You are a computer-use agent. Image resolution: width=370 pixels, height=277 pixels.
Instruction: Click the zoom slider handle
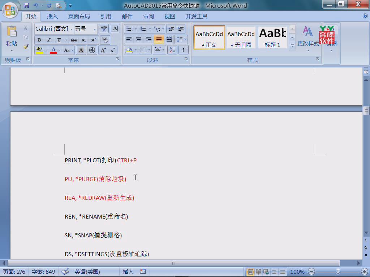338,272
